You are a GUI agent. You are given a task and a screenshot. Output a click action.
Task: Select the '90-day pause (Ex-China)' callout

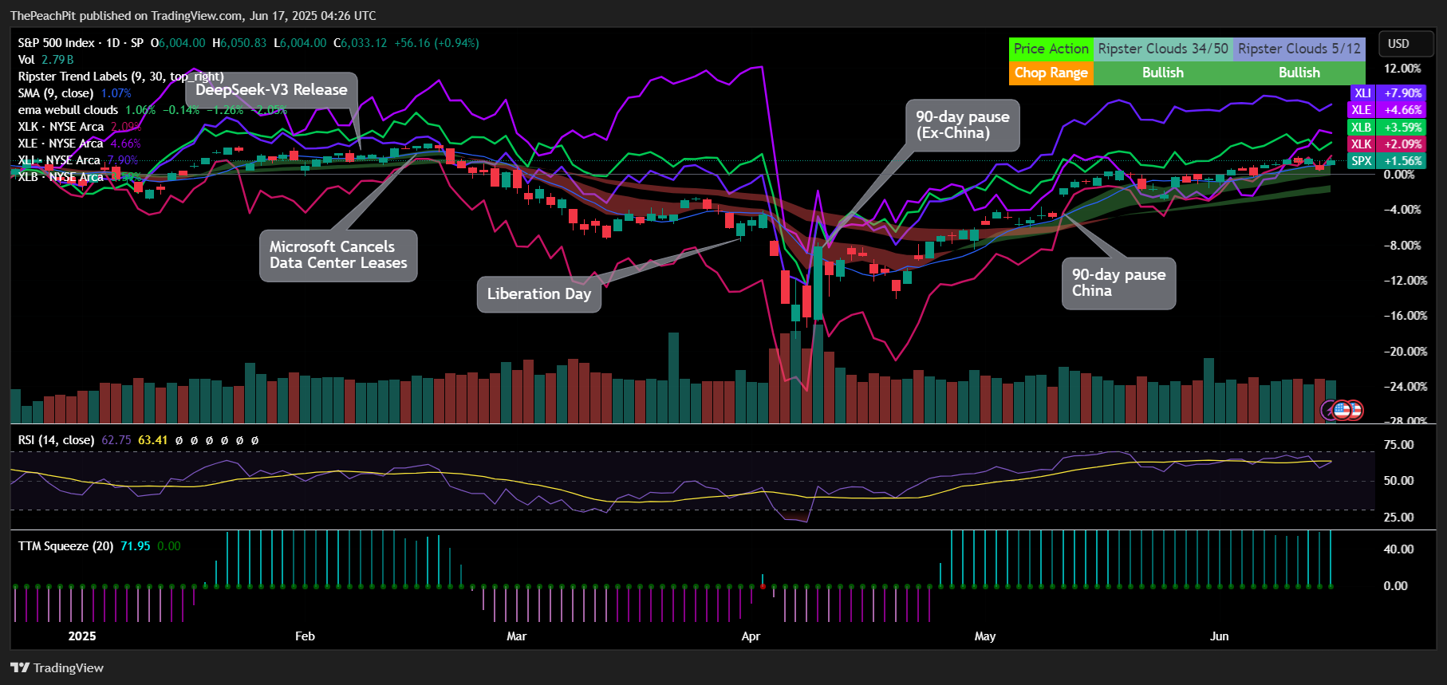click(x=963, y=125)
